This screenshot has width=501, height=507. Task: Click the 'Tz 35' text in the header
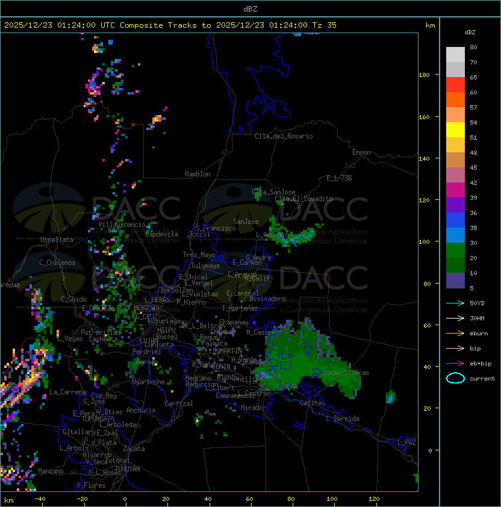coord(325,25)
